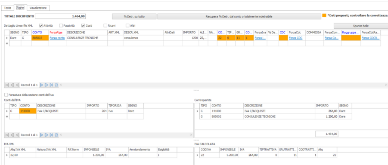Click the Forza Co... link in ForzaCom column

pyautogui.click(x=332, y=38)
